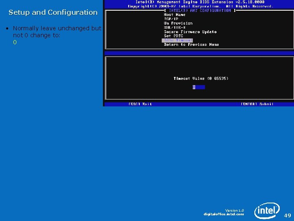Select the Set PRTC entry
This screenshot has width=294, height=221.
[173, 36]
